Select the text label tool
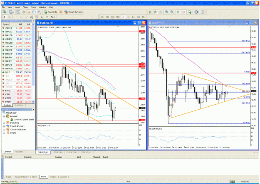260x184 pixels. pyautogui.click(x=47, y=17)
